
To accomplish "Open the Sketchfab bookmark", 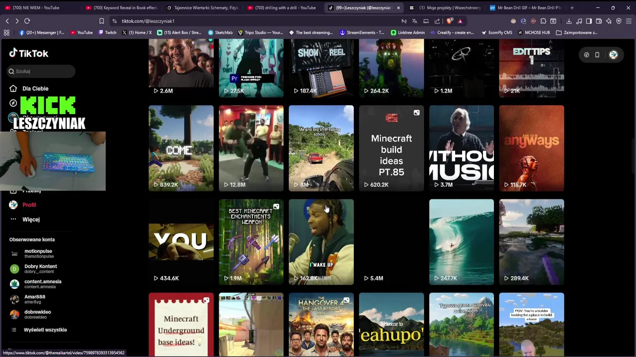I will click(x=220, y=32).
